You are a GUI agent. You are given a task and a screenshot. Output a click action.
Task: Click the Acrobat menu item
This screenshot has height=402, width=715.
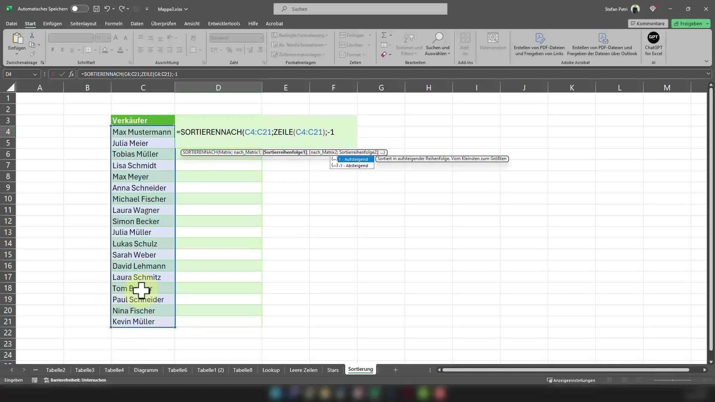[275, 23]
